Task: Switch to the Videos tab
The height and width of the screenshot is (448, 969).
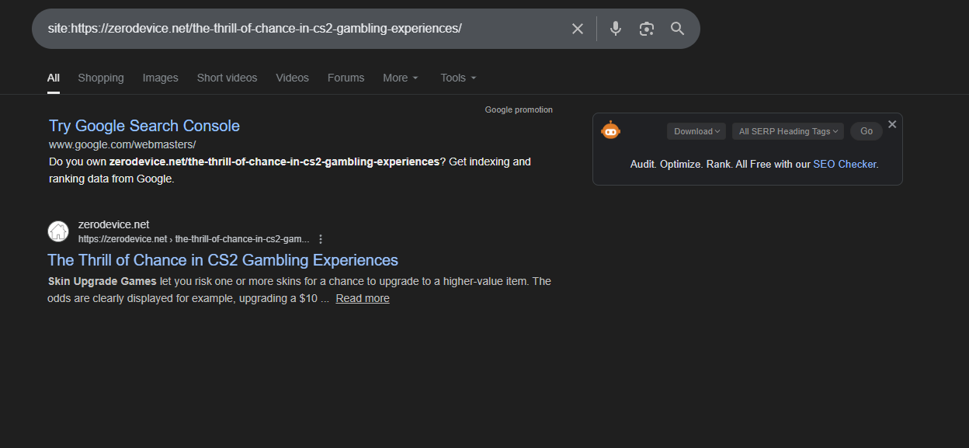Action: tap(293, 78)
